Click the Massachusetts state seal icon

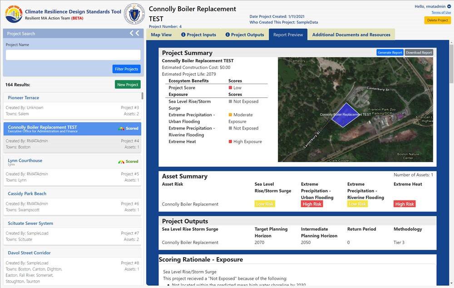point(134,14)
